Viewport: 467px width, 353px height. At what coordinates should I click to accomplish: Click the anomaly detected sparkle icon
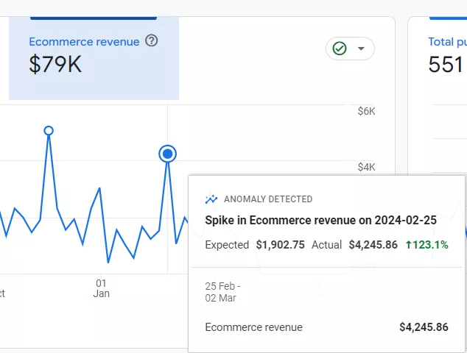[x=211, y=199]
